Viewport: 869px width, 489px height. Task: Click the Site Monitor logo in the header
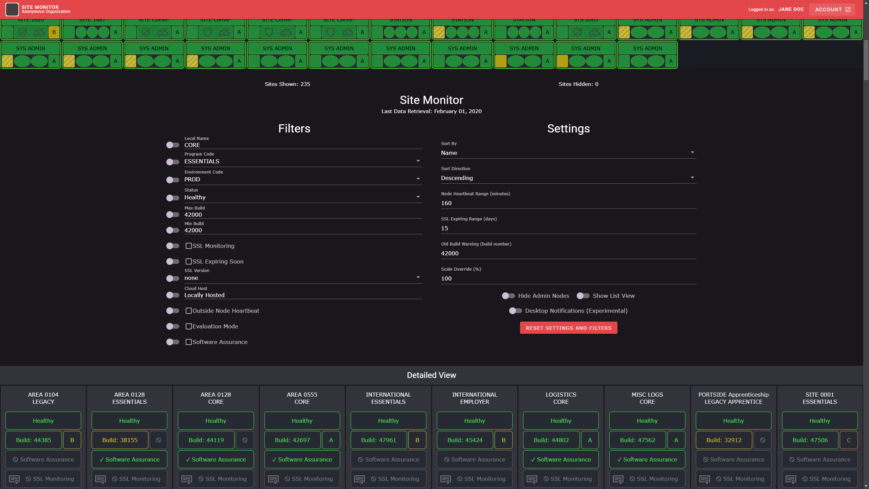[x=12, y=9]
